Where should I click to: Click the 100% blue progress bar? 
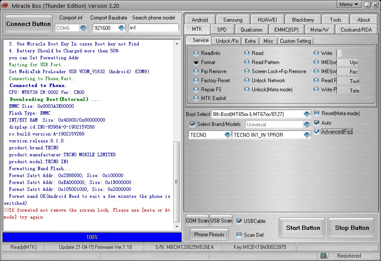click(x=92, y=237)
